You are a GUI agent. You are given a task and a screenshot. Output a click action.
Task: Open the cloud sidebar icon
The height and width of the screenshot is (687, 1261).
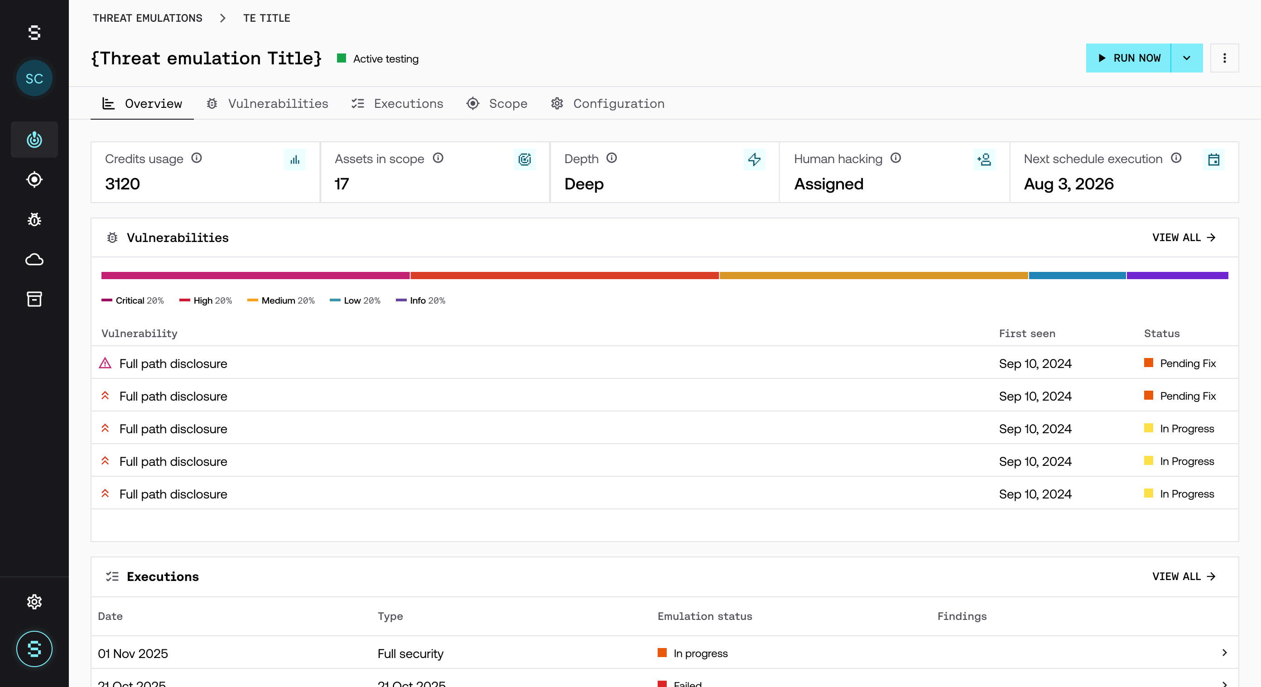[x=34, y=260]
